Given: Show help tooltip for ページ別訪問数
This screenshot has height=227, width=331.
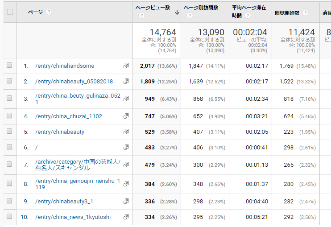Looking at the screenshot, I should tap(190, 16).
